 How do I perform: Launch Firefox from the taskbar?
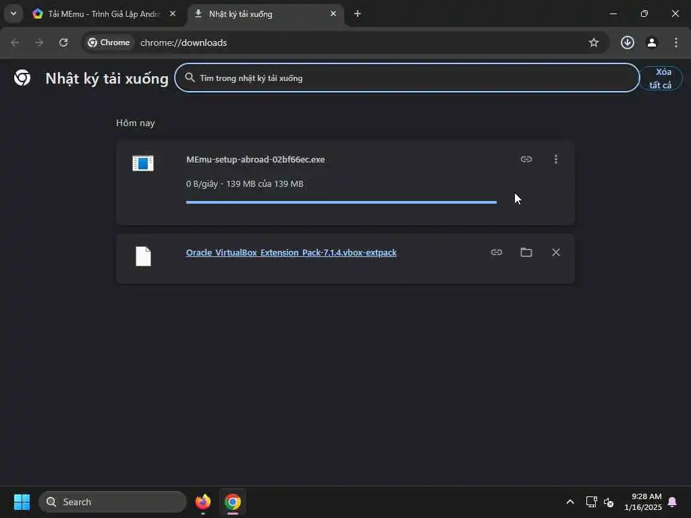203,502
